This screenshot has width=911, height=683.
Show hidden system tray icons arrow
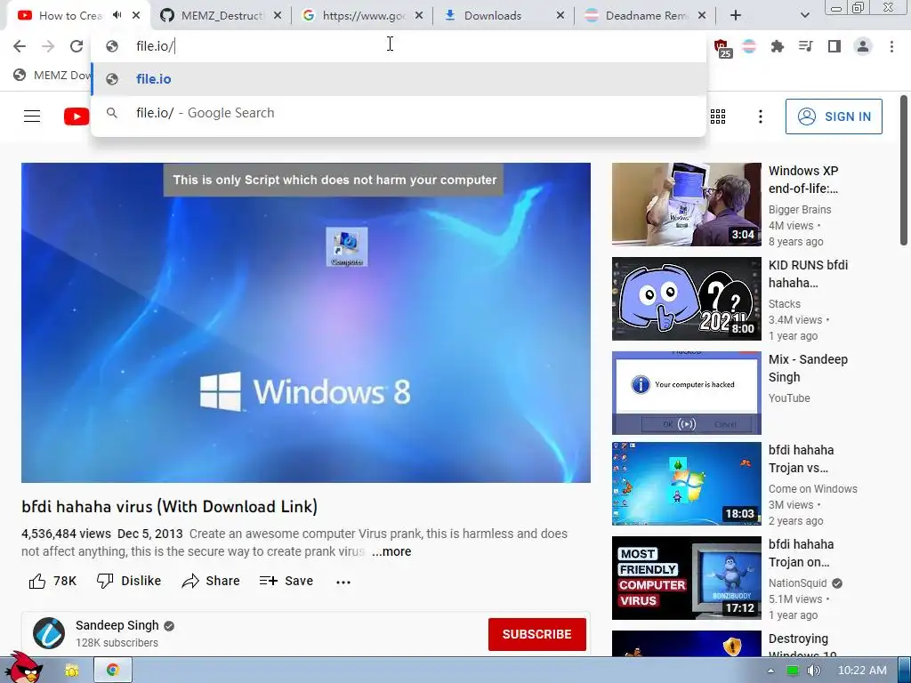click(770, 671)
